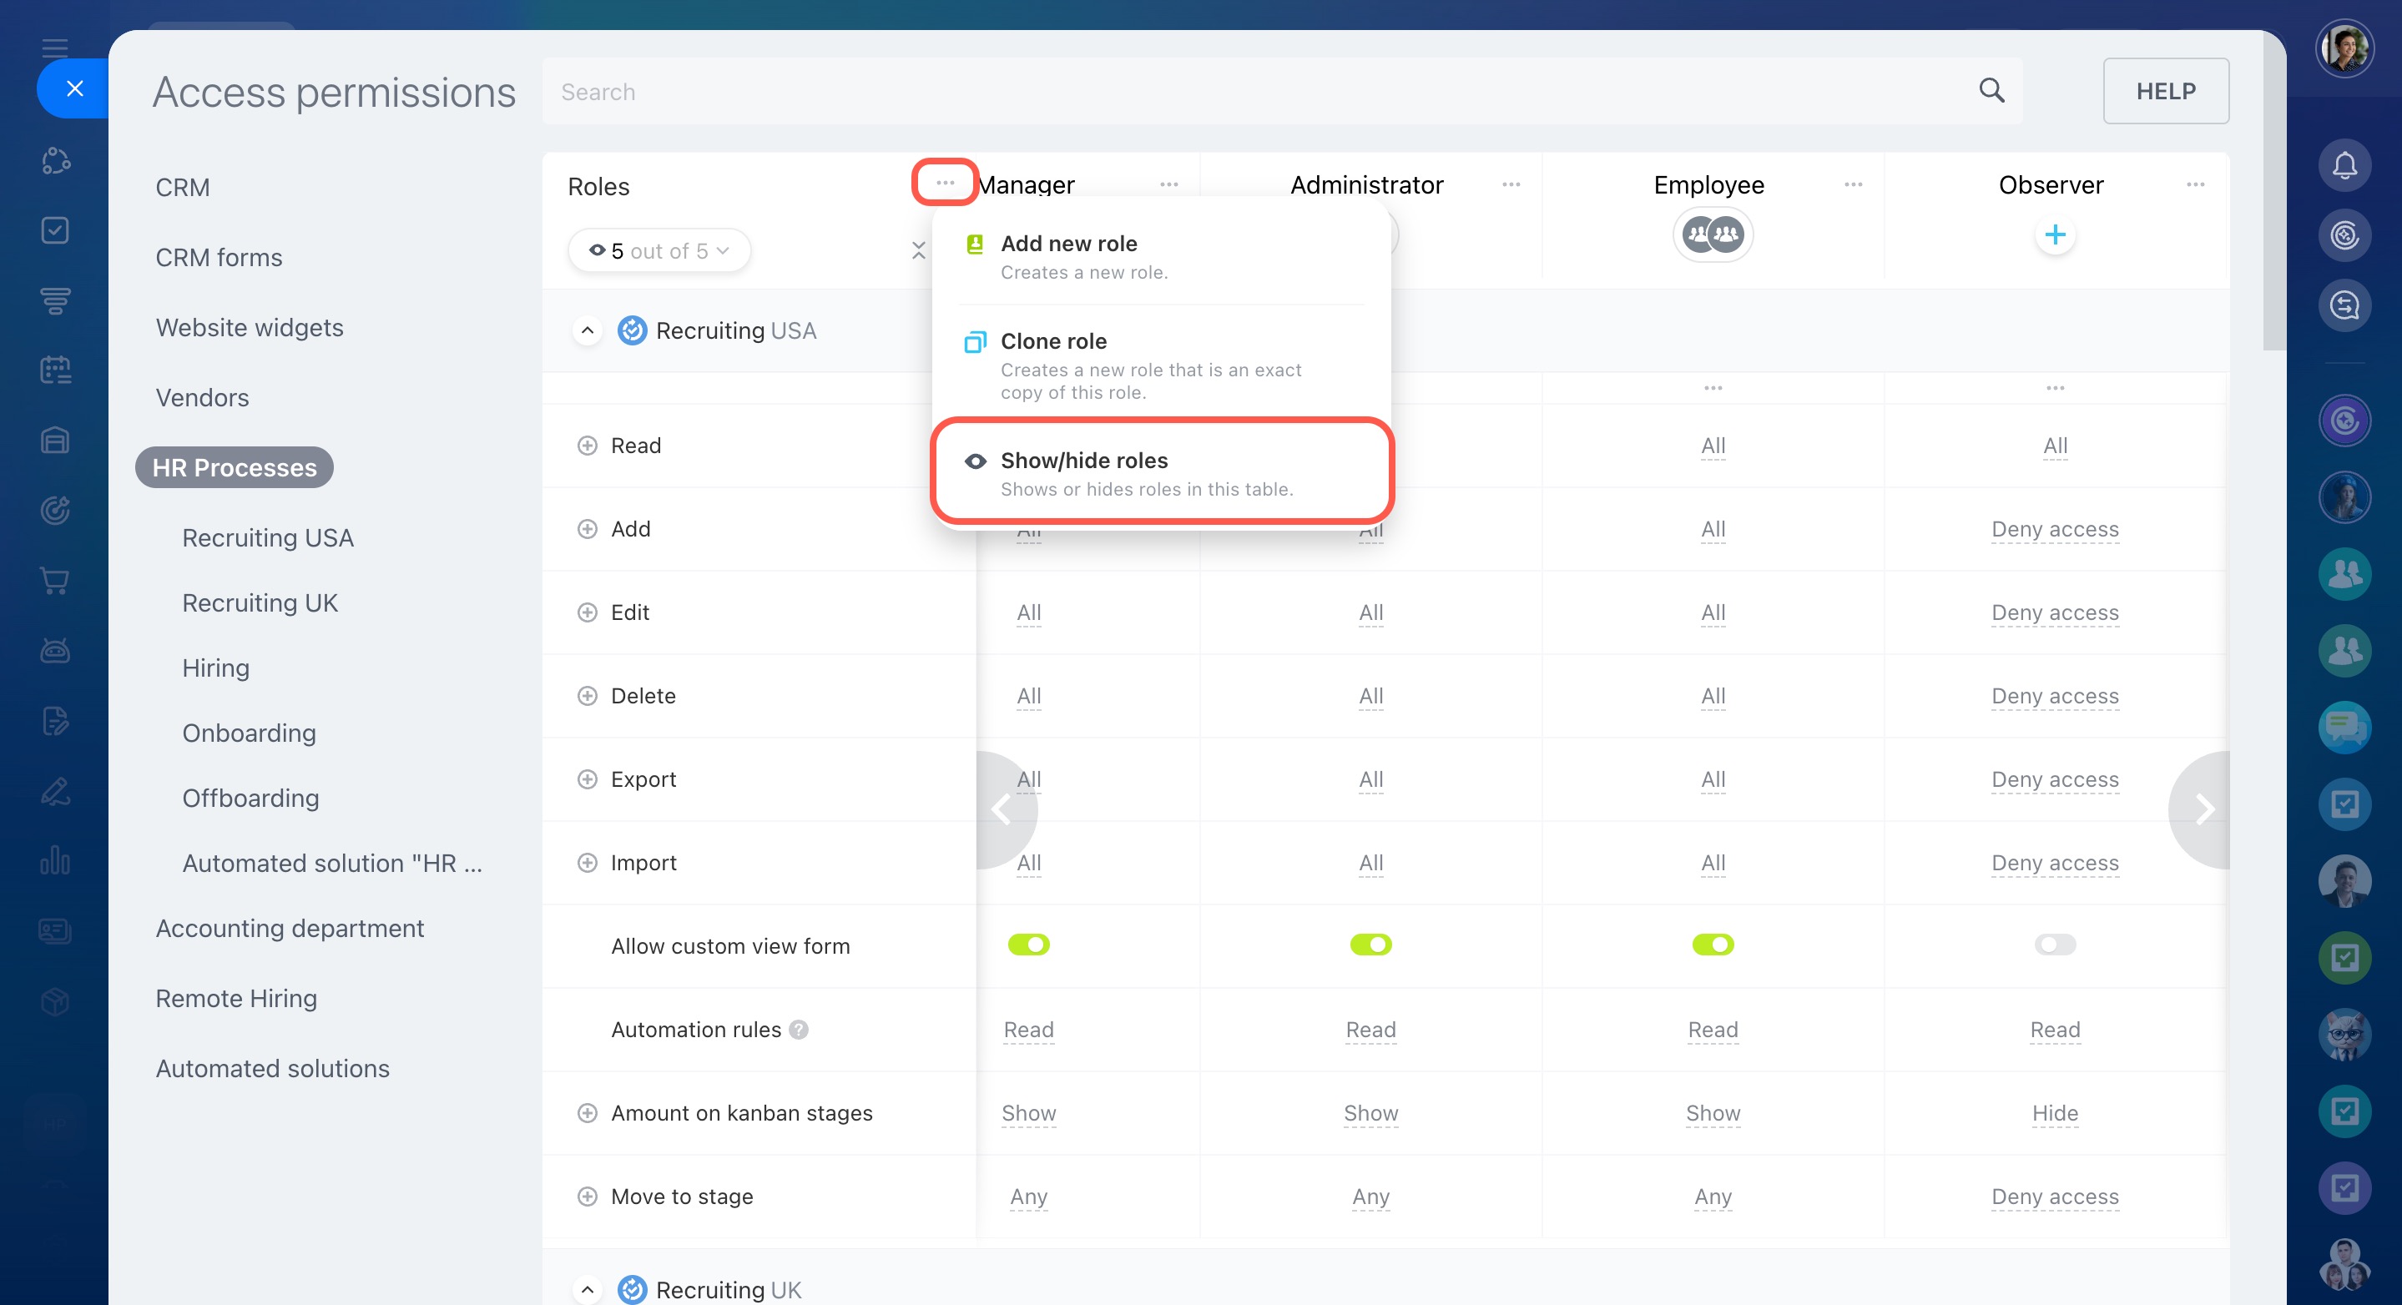The image size is (2402, 1305).
Task: Open three-dots menu for Observer role
Action: [2195, 184]
